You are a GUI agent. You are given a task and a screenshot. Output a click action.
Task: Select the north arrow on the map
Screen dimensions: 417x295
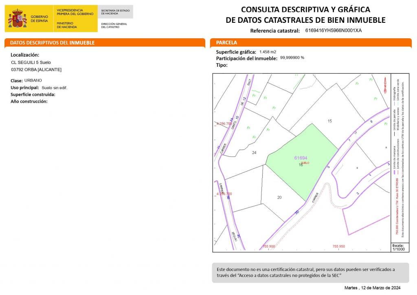(385, 84)
